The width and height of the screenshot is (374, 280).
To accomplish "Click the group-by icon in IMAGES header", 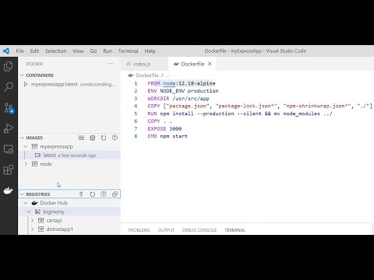I will (81, 138).
